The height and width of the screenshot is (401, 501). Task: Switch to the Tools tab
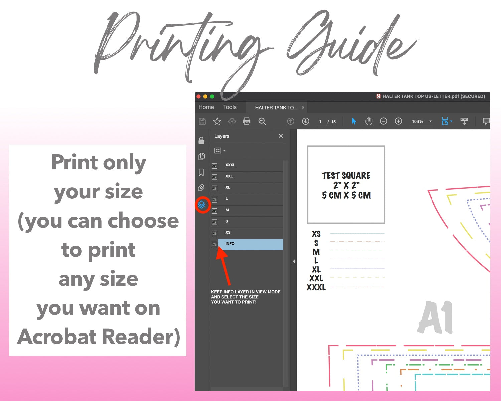tap(230, 107)
